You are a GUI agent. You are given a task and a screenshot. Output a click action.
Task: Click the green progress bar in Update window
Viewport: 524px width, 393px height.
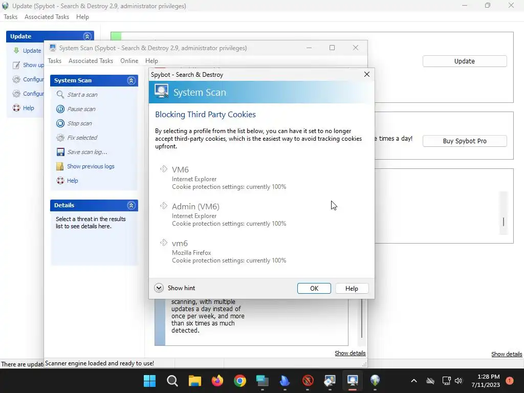(x=116, y=36)
